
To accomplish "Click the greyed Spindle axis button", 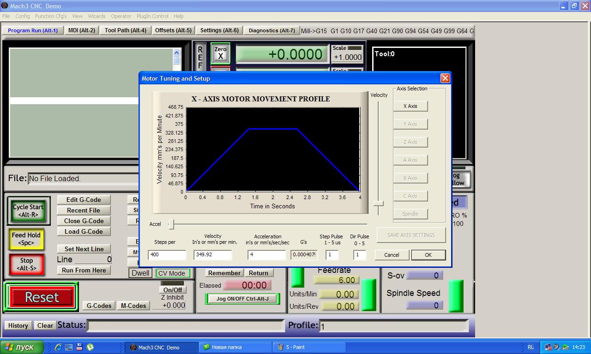I will [x=410, y=214].
